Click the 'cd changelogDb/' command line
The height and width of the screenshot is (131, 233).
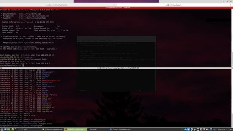(23, 119)
